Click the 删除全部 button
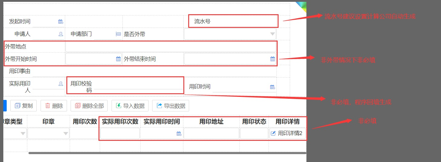The height and width of the screenshot is (162, 441). point(89,106)
